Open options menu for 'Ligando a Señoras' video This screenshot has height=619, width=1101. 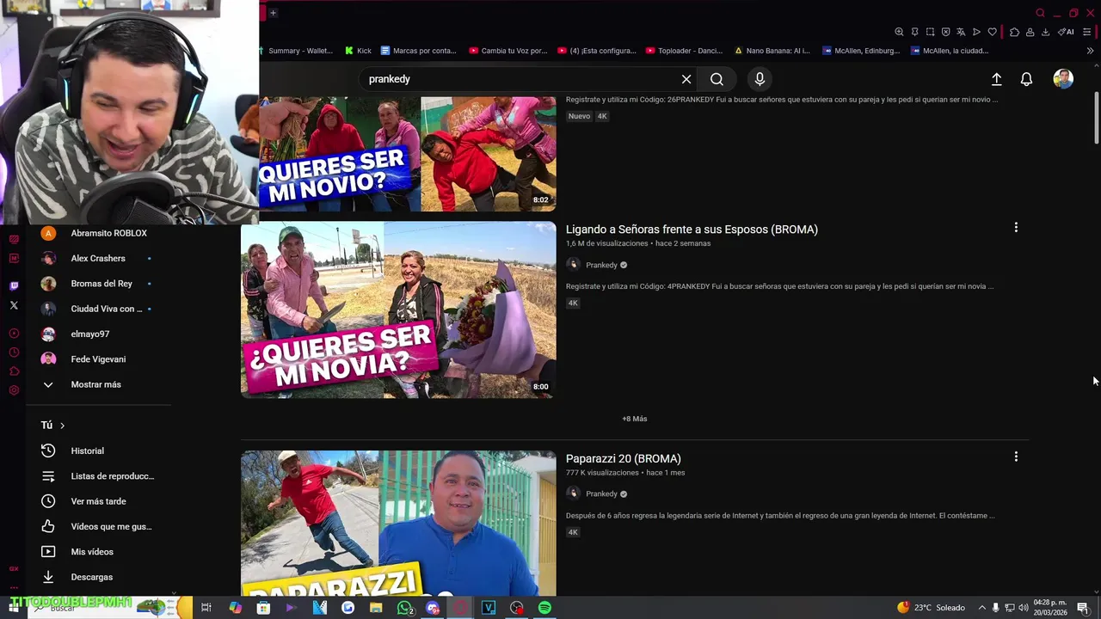tap(1016, 228)
